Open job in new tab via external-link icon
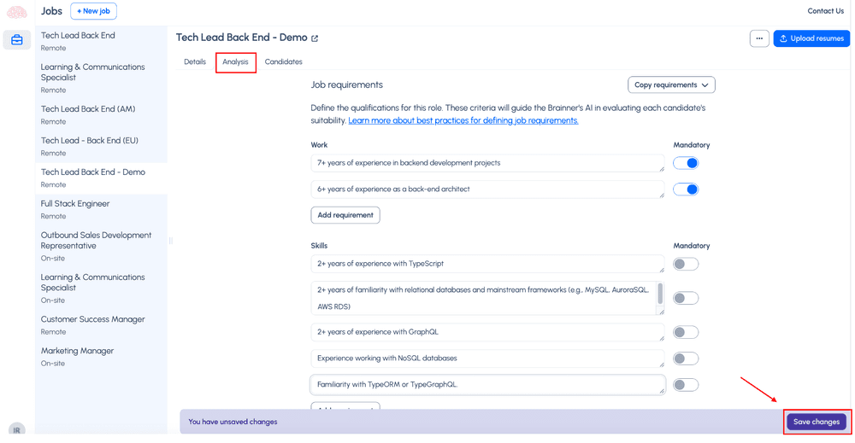Screen dimensions: 855x443 click(315, 38)
